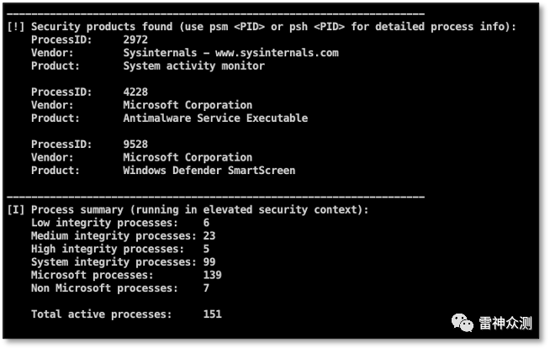Image resolution: width=550 pixels, height=348 pixels.
Task: Click the Low integrity processes count
Action: coord(206,223)
